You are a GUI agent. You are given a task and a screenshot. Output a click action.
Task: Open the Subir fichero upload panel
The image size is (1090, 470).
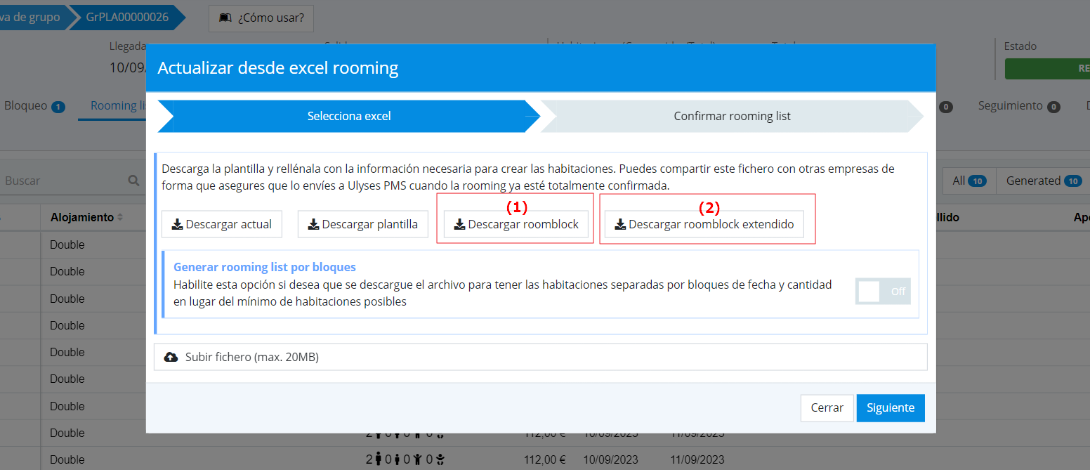click(x=539, y=357)
